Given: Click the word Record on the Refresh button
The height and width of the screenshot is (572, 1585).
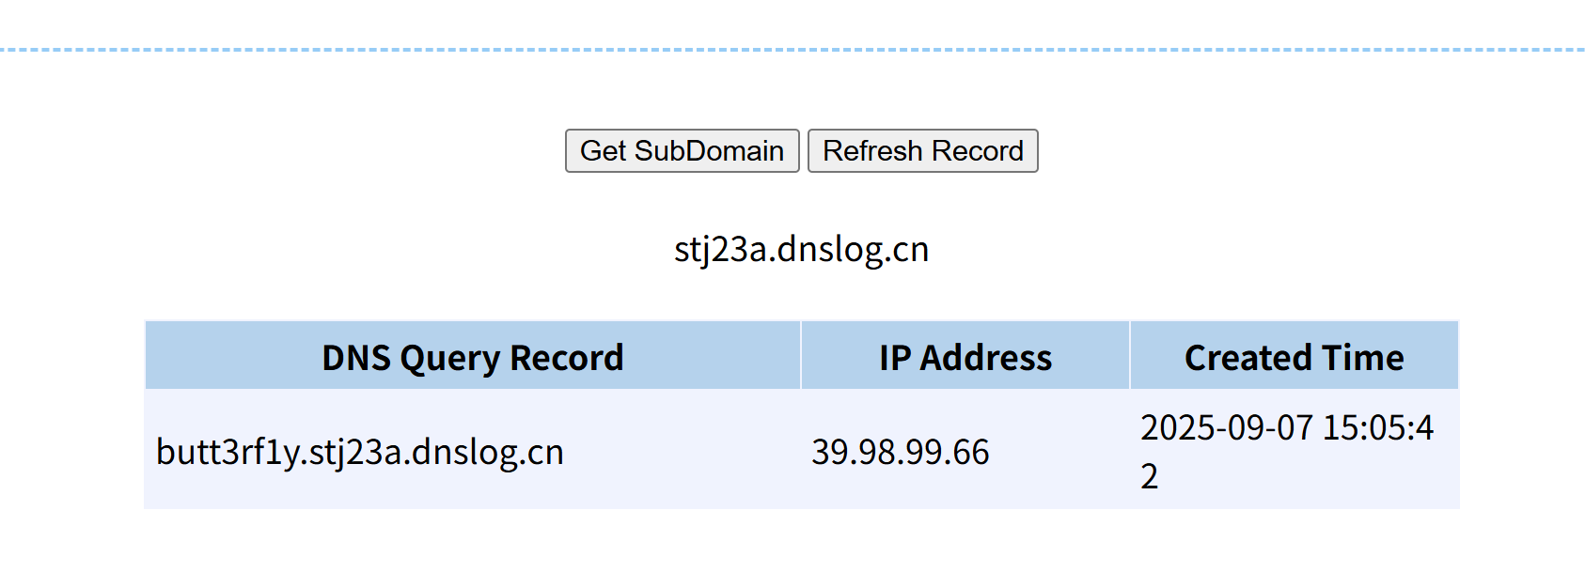Looking at the screenshot, I should 978,151.
